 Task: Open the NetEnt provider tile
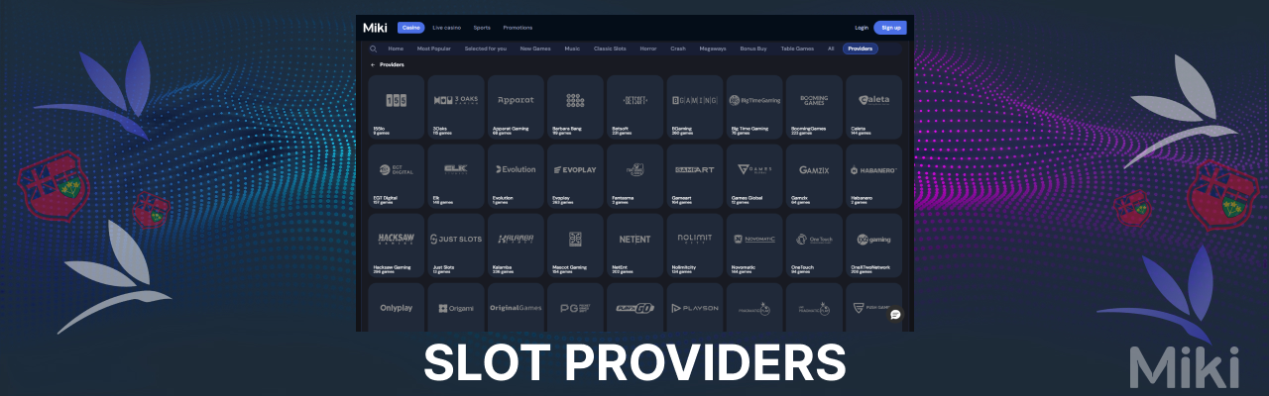[634, 246]
